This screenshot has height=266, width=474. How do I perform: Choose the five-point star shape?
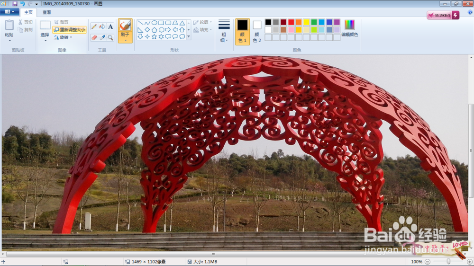click(x=154, y=36)
